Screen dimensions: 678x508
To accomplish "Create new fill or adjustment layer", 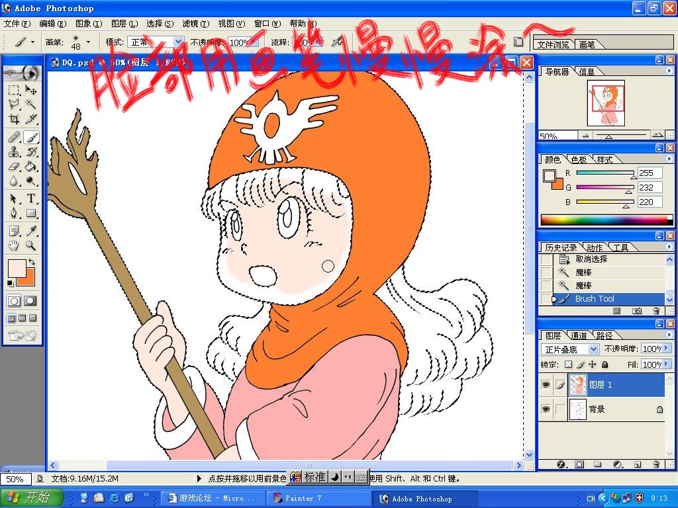I will click(x=618, y=464).
